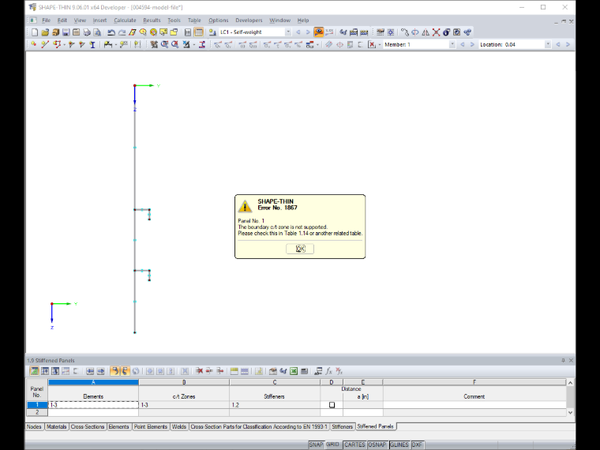The height and width of the screenshot is (450, 600).
Task: Click the New file icon
Action: 35,32
